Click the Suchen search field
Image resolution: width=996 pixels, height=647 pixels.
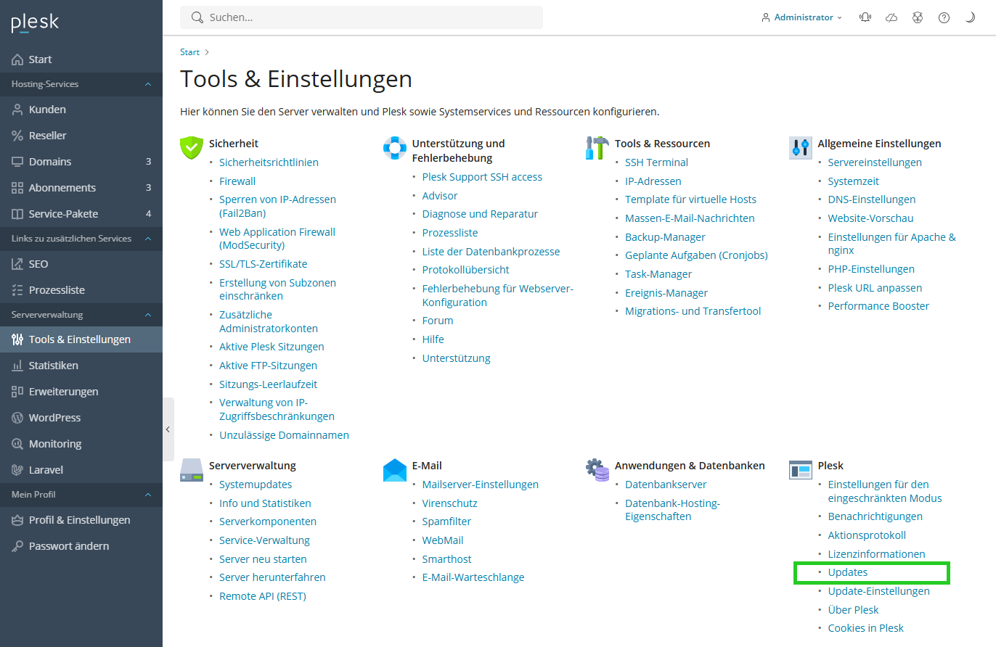pos(362,17)
